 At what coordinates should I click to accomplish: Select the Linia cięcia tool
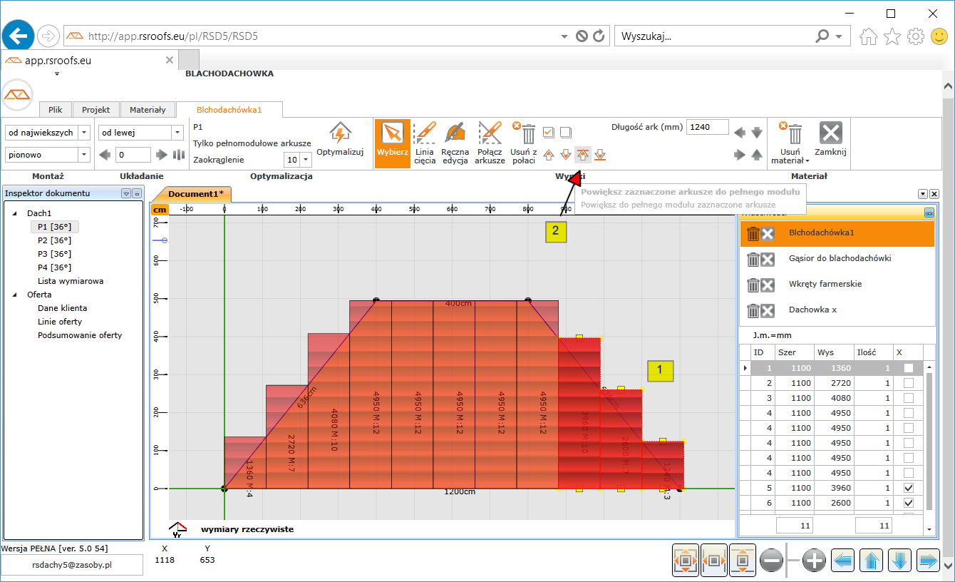point(424,134)
